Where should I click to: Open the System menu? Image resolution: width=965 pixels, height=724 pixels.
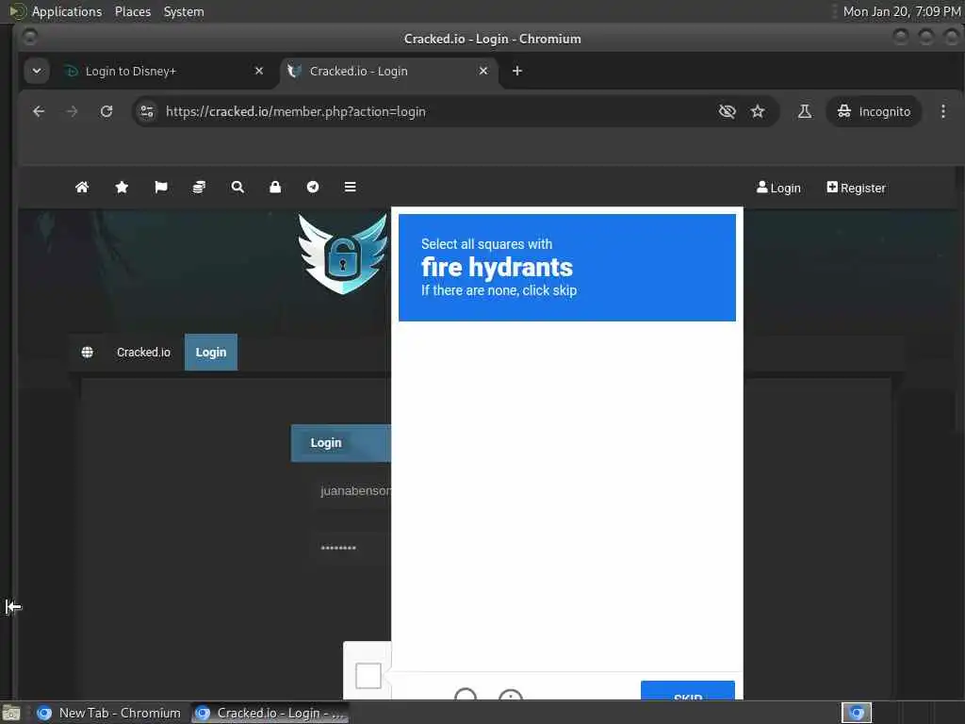pyautogui.click(x=184, y=11)
